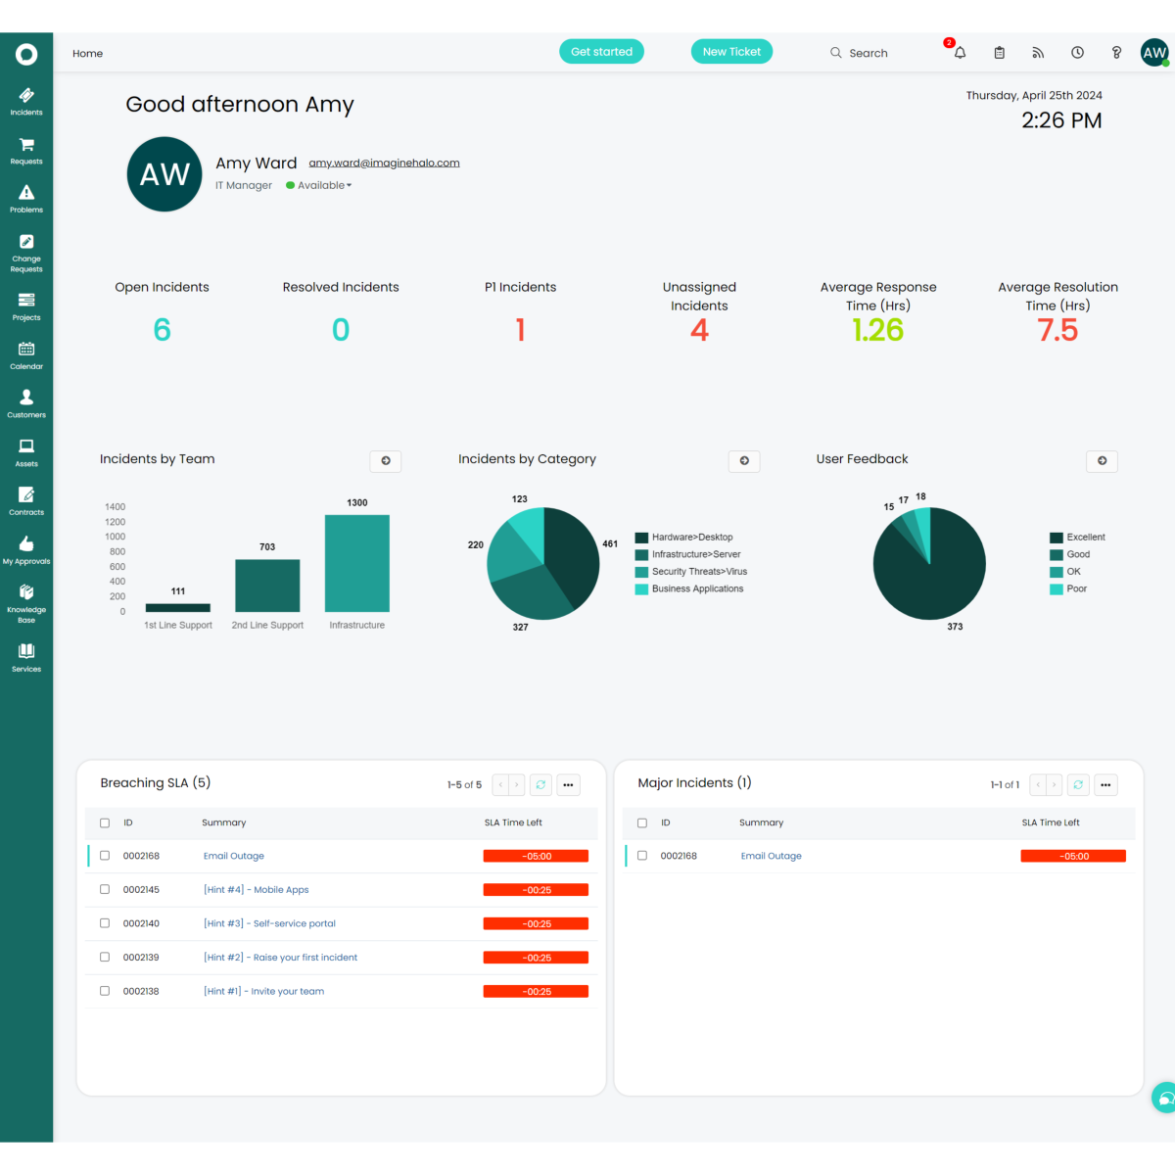The width and height of the screenshot is (1175, 1175).
Task: Click the New Ticket button
Action: click(731, 52)
